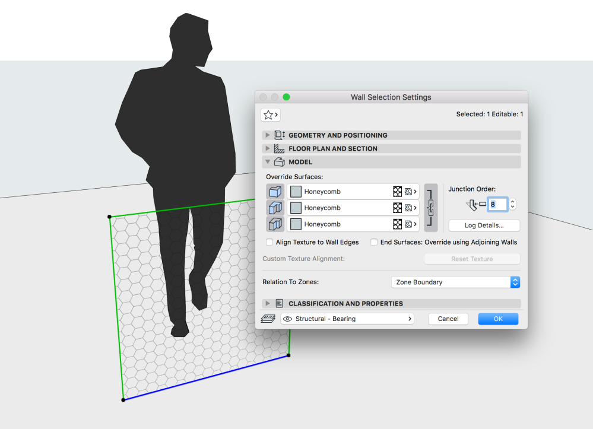The width and height of the screenshot is (593, 429).
Task: Click third row Honeycomb color swatch
Action: tap(296, 224)
